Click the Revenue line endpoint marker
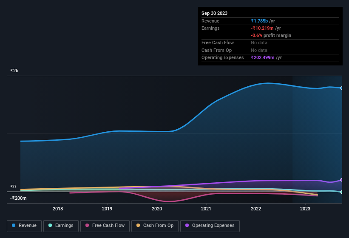 click(x=342, y=88)
